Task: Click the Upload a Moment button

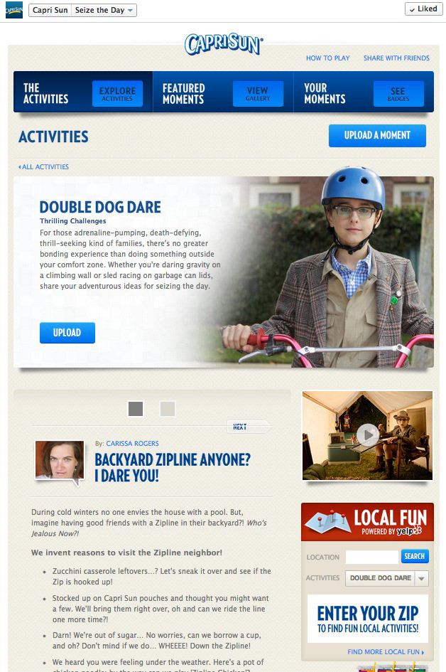Action: [377, 135]
